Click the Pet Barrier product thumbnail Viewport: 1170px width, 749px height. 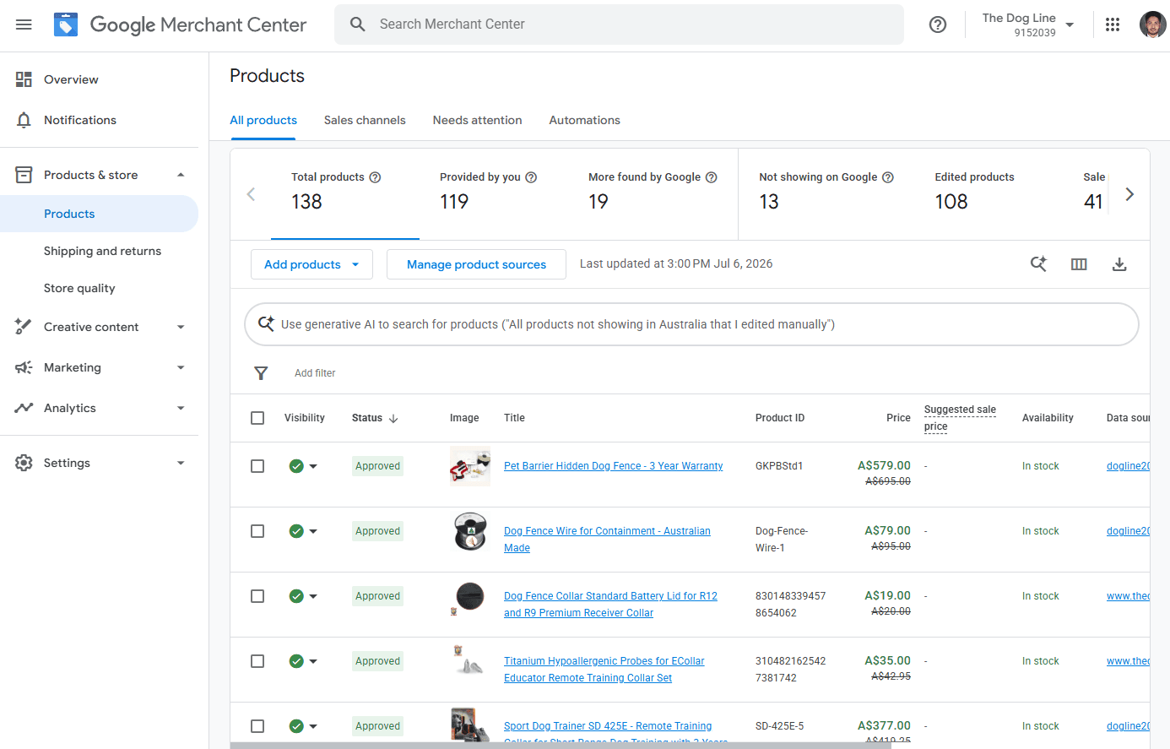pyautogui.click(x=470, y=466)
